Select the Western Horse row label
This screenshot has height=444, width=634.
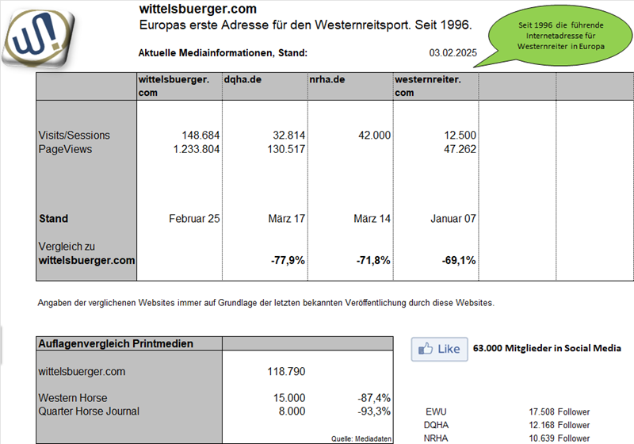click(73, 398)
